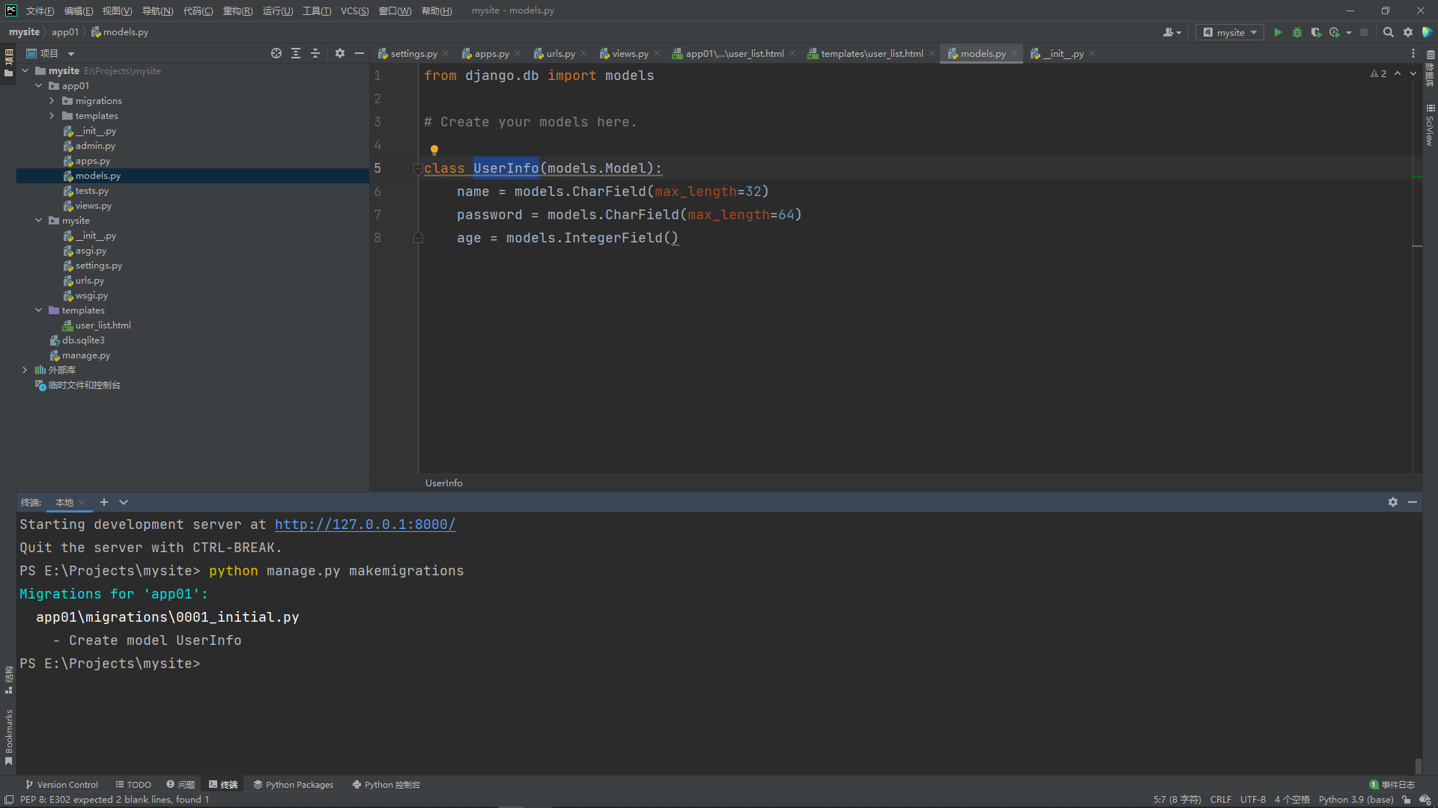This screenshot has width=1438, height=808.
Task: Run with coverage icon
Action: coord(1316,32)
